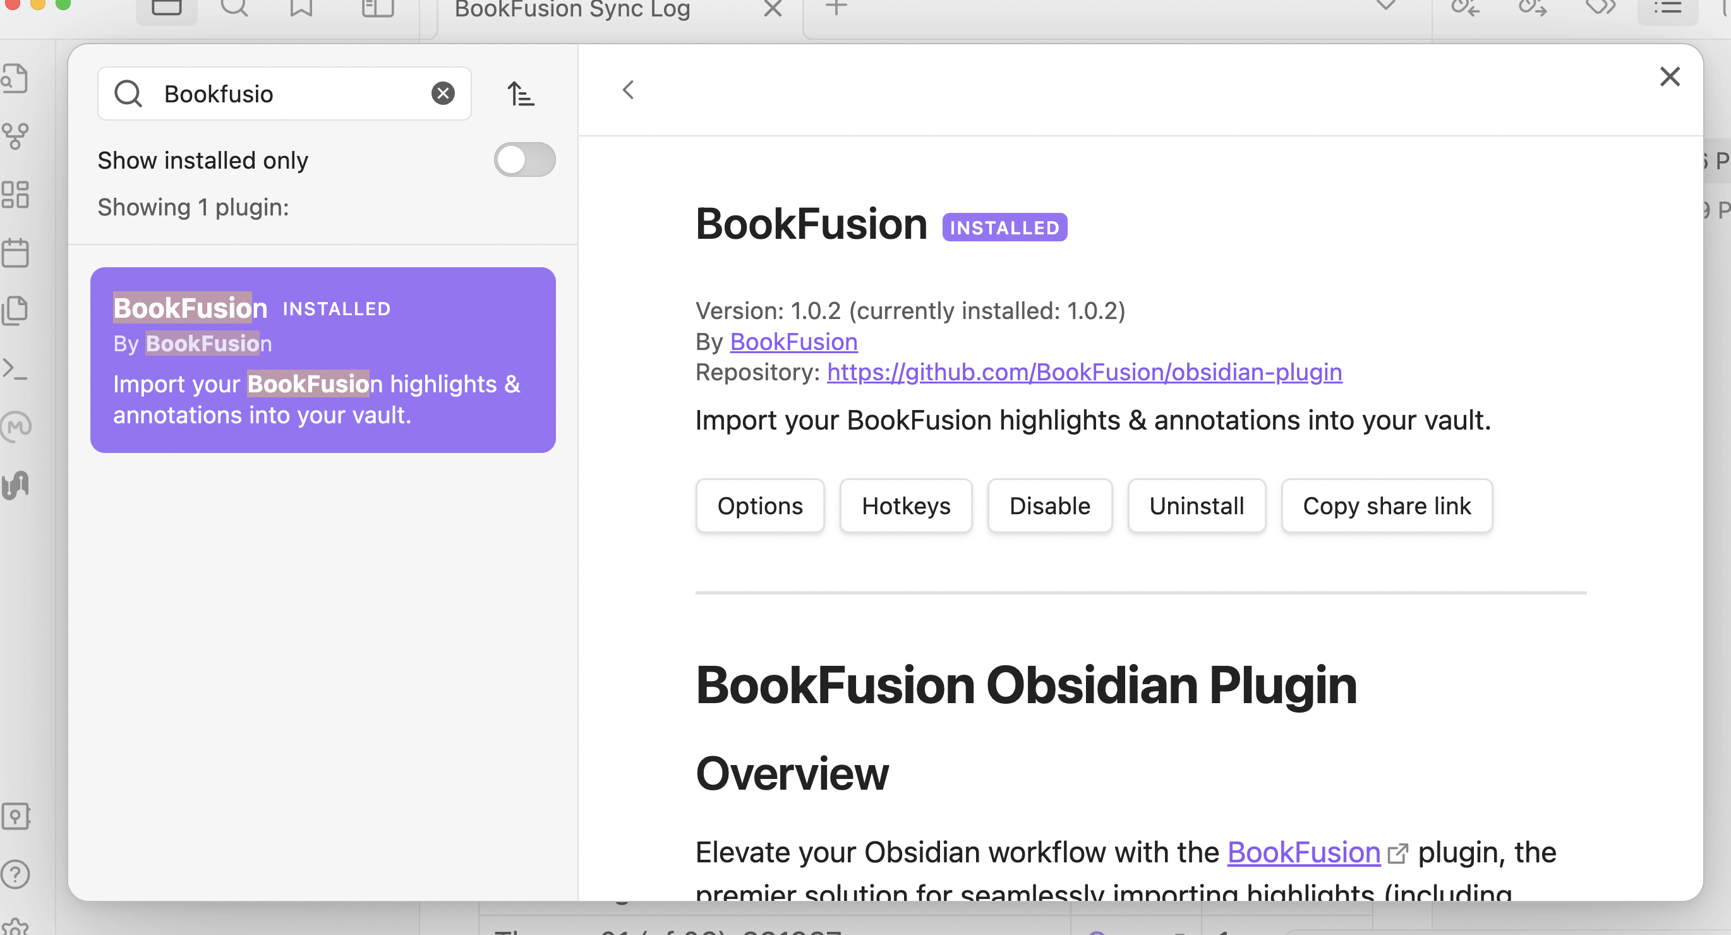Image resolution: width=1731 pixels, height=935 pixels.
Task: Open the terminal icon in the left sidebar
Action: pyautogui.click(x=16, y=368)
